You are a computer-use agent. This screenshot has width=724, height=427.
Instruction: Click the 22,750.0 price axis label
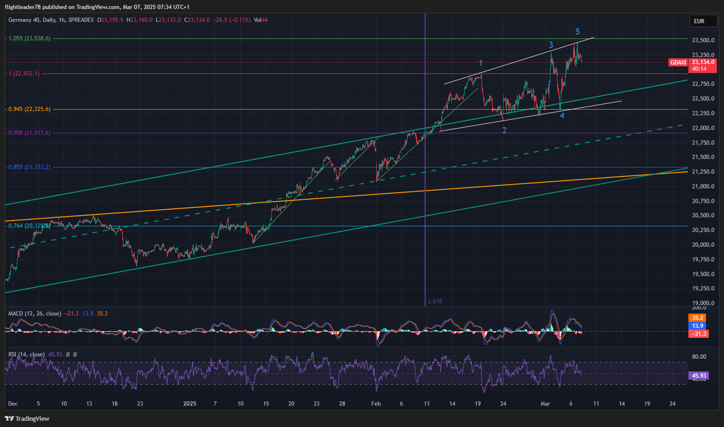(703, 84)
